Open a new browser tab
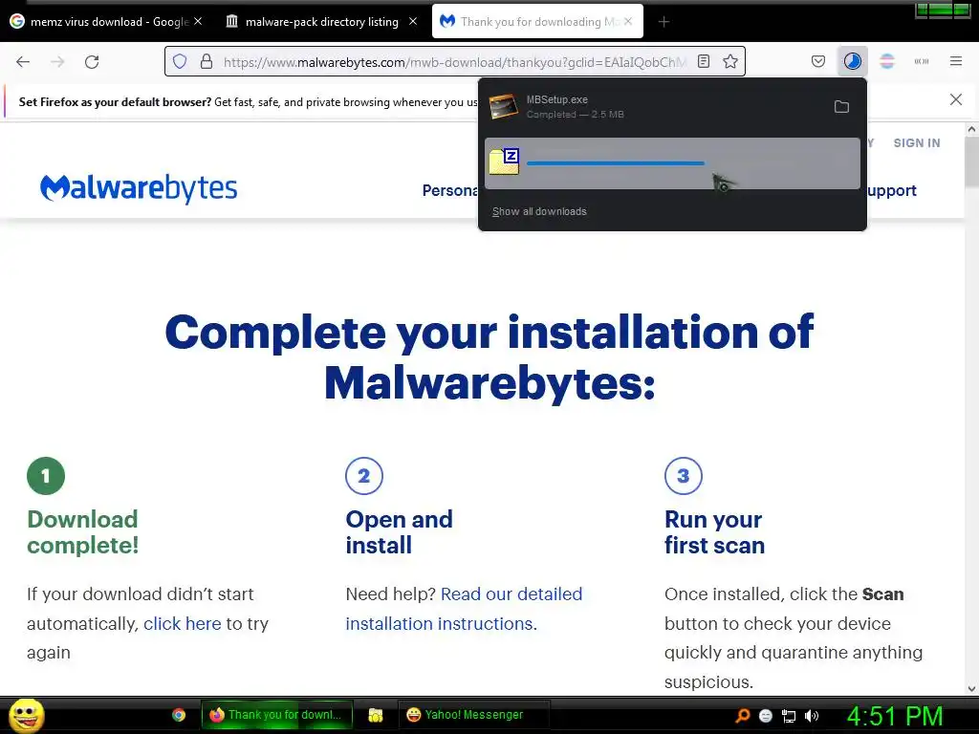The height and width of the screenshot is (734, 979). pyautogui.click(x=664, y=22)
